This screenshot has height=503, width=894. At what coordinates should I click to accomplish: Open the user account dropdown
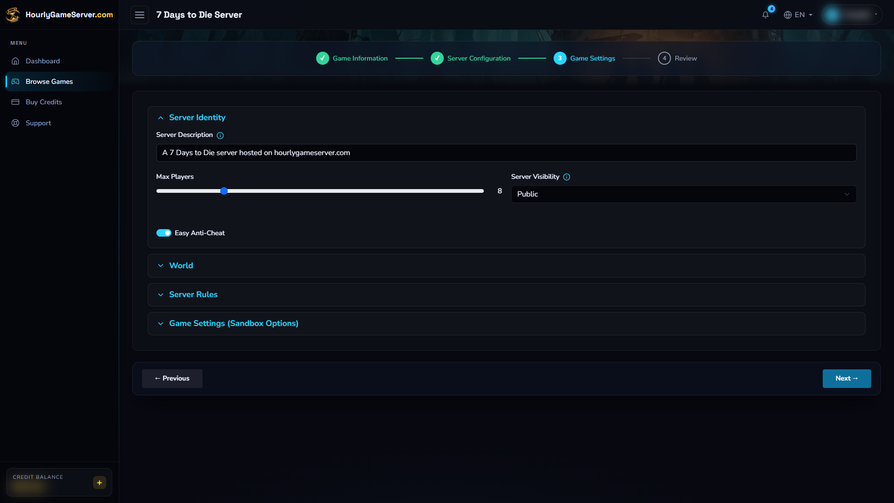[x=852, y=15]
